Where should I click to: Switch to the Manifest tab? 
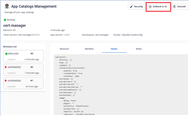[89, 49]
